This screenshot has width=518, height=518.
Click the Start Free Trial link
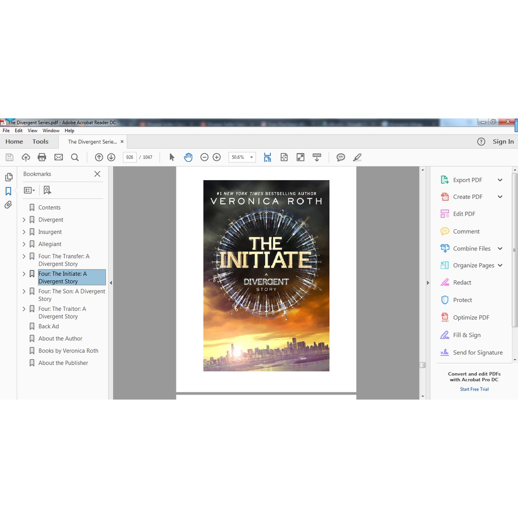click(474, 389)
